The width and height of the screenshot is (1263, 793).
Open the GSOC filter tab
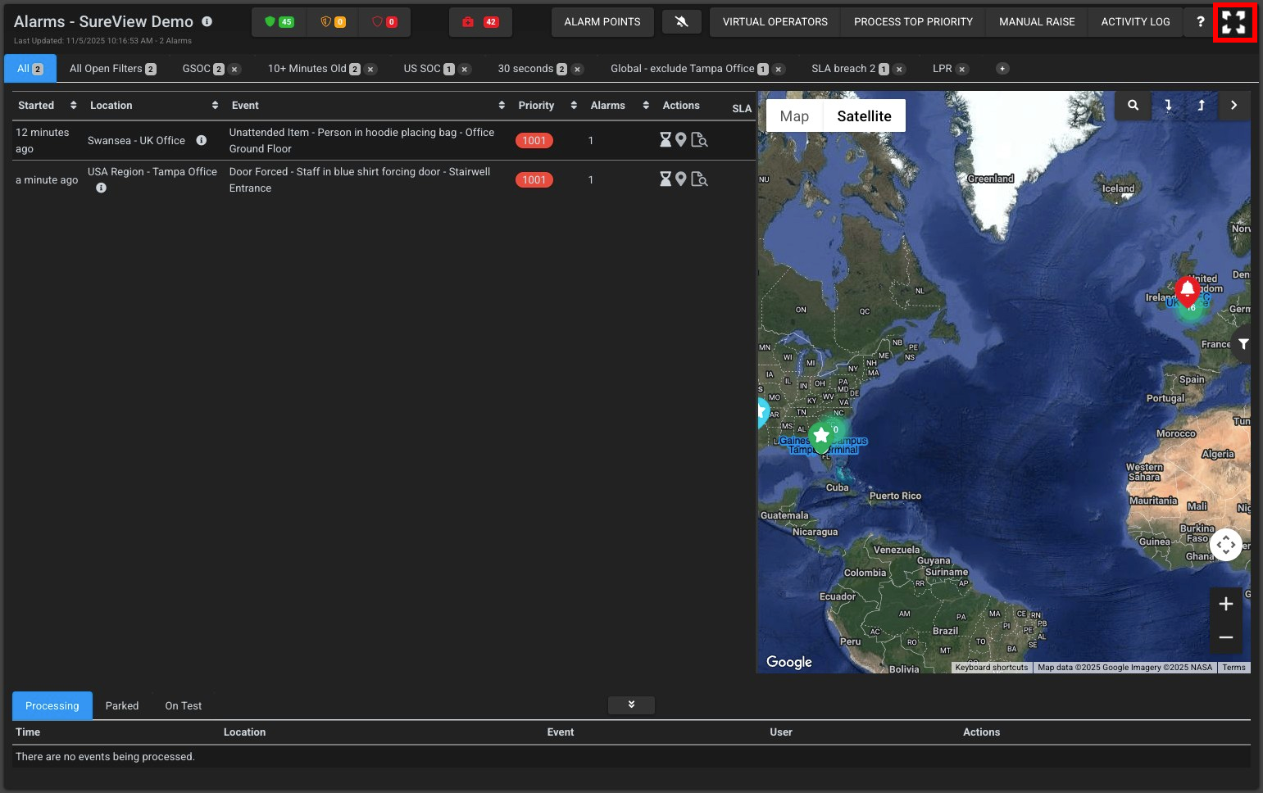(x=197, y=69)
